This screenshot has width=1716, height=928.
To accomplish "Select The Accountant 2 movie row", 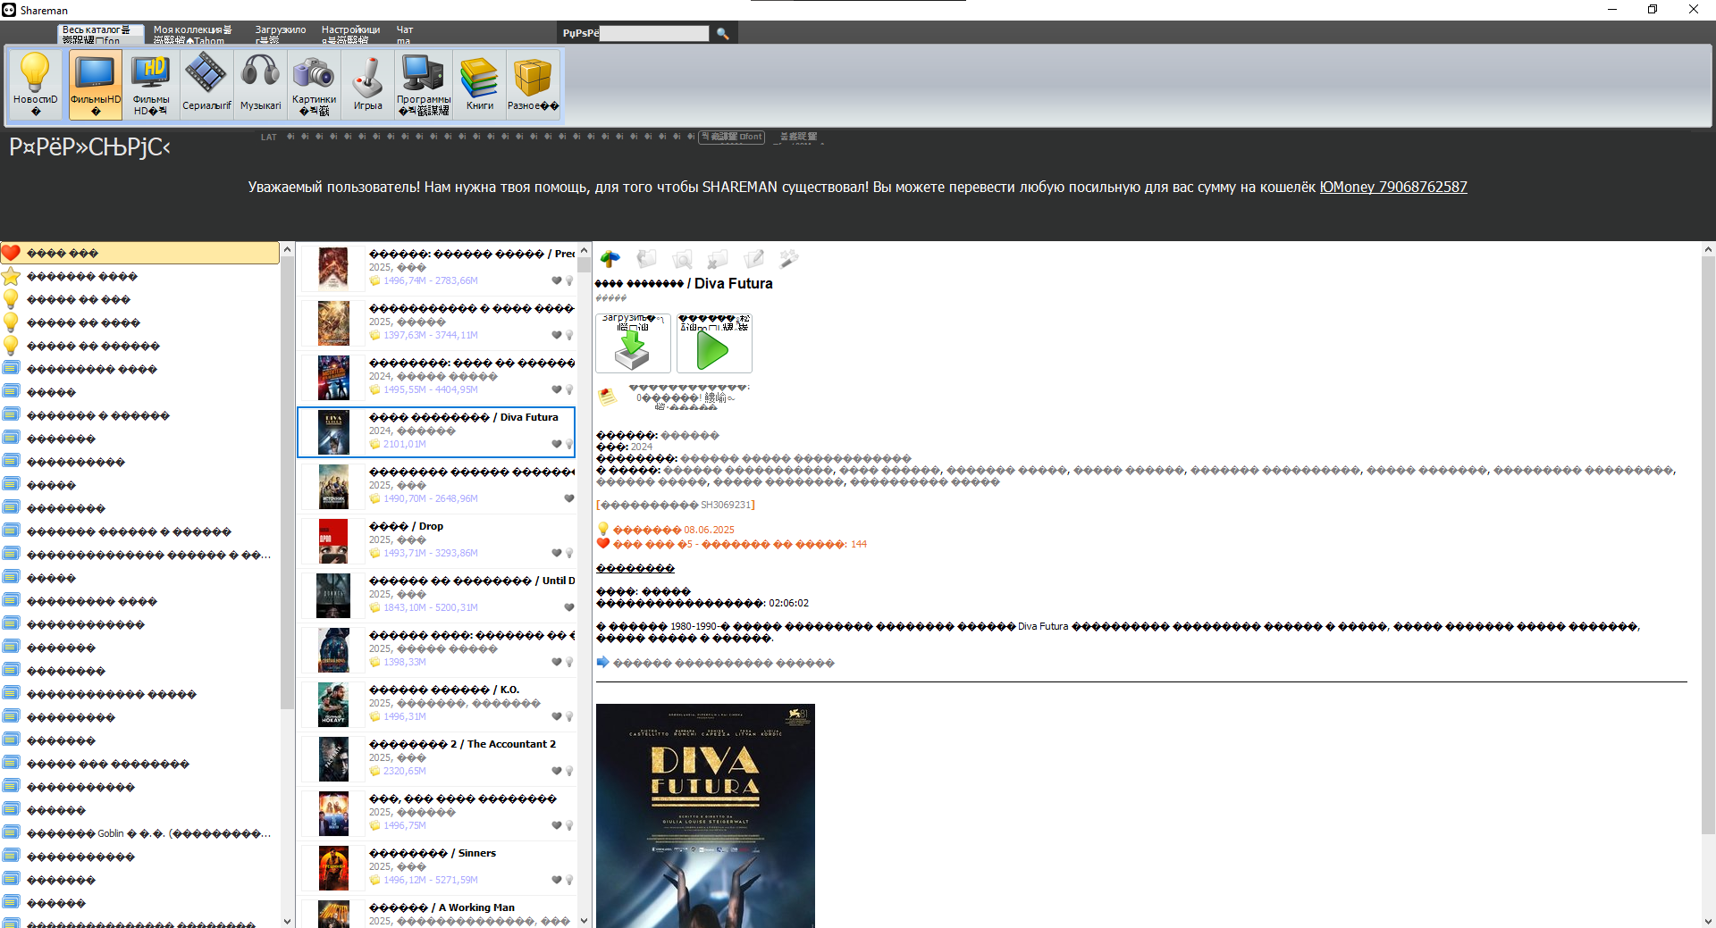I will (x=436, y=758).
